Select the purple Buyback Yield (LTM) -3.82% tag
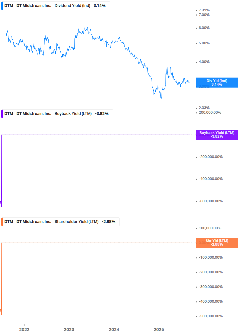The width and height of the screenshot is (238, 334). [x=217, y=135]
